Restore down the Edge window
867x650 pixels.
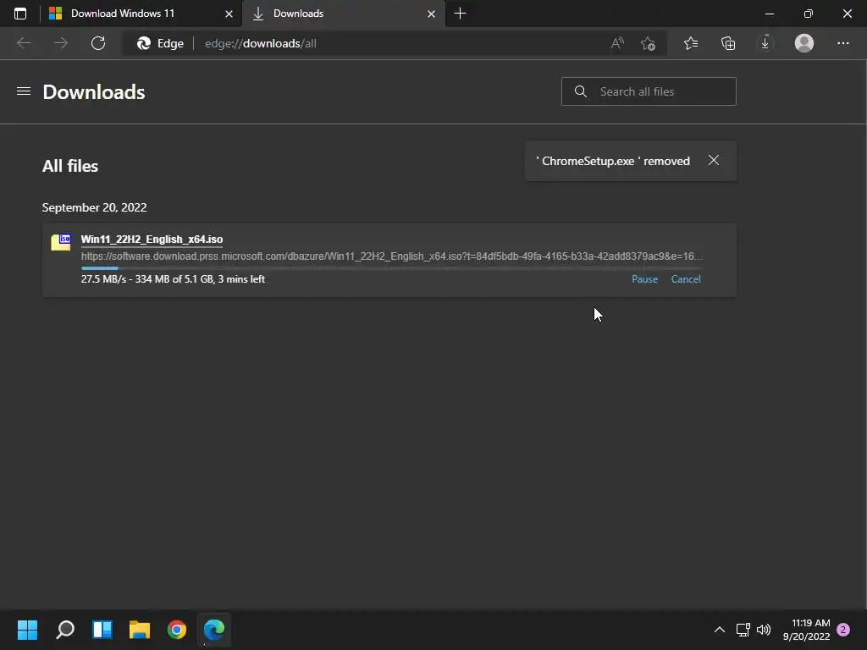coord(809,14)
